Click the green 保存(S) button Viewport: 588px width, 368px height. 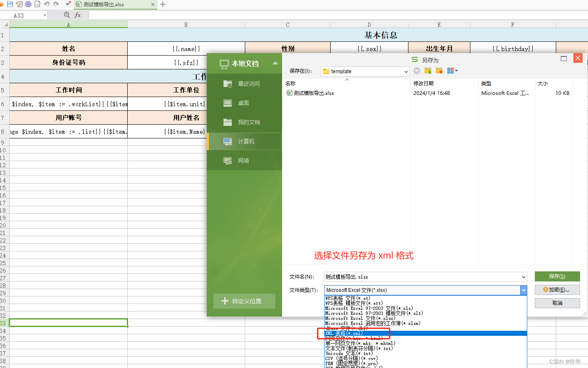[557, 276]
